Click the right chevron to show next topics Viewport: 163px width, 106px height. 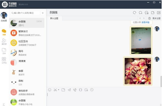(144, 18)
